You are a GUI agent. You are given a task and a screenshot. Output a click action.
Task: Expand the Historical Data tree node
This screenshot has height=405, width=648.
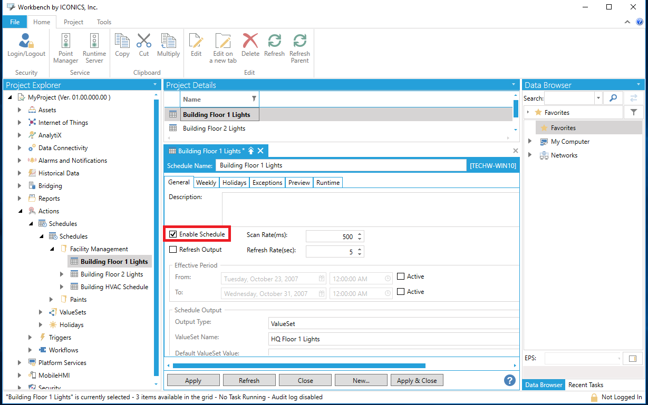[x=20, y=173]
